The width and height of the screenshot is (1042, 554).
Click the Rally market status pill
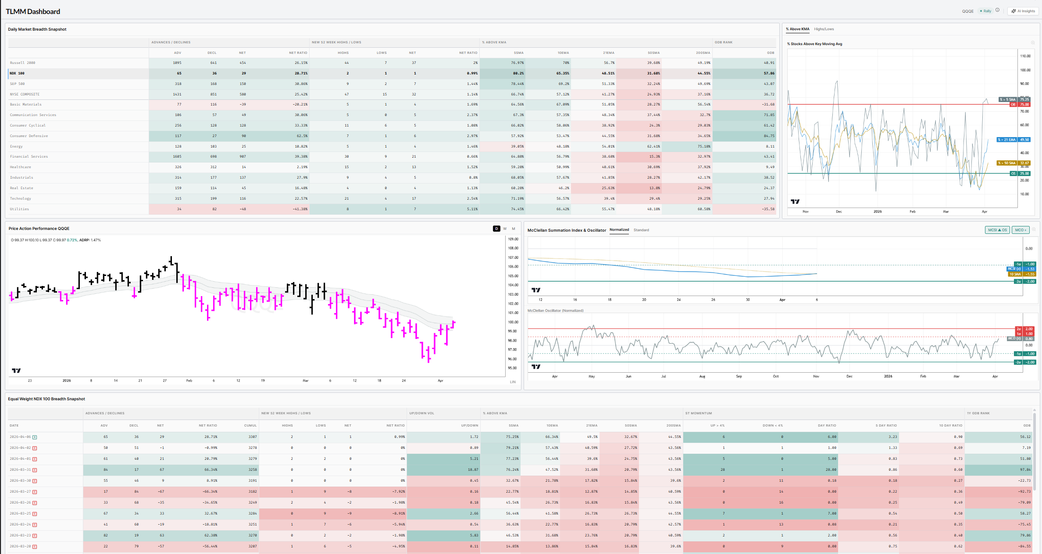click(x=986, y=11)
